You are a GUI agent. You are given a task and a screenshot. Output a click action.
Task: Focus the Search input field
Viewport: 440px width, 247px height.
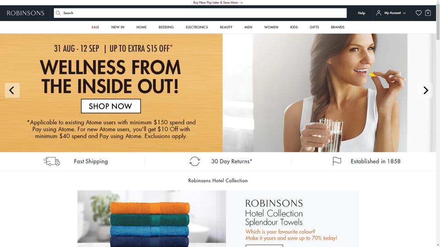click(x=200, y=13)
